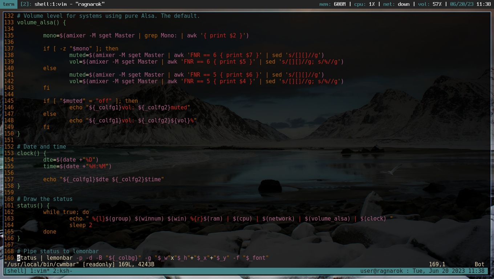Click the line 135 mono= assignment
The height and width of the screenshot is (279, 494).
point(146,36)
